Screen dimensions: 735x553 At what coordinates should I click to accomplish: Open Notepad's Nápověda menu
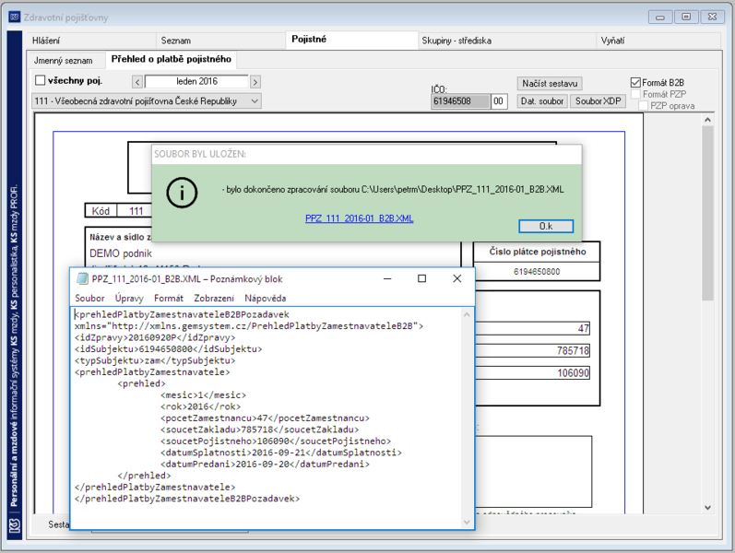[266, 298]
